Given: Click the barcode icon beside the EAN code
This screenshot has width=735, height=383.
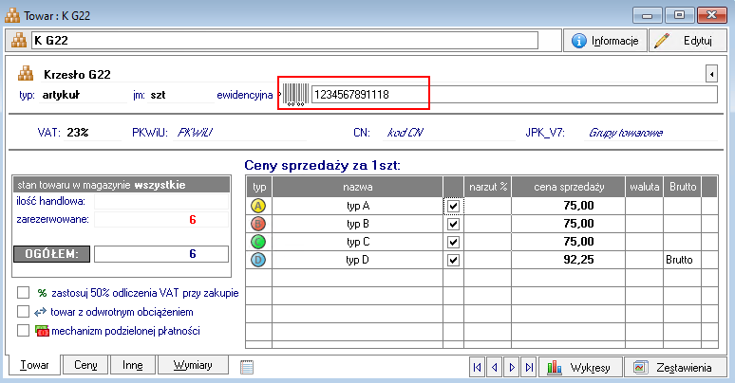Looking at the screenshot, I should point(293,94).
